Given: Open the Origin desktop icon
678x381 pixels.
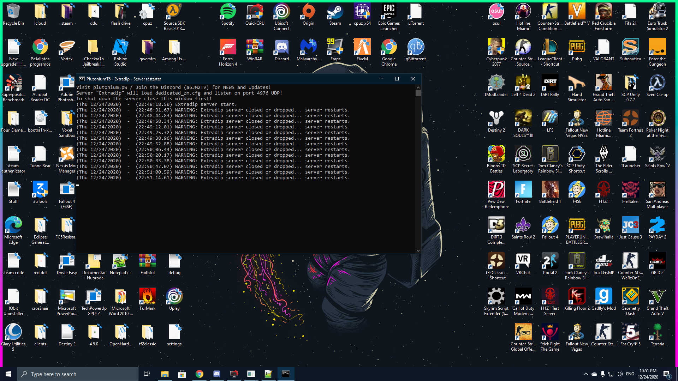Looking at the screenshot, I should coord(308,15).
